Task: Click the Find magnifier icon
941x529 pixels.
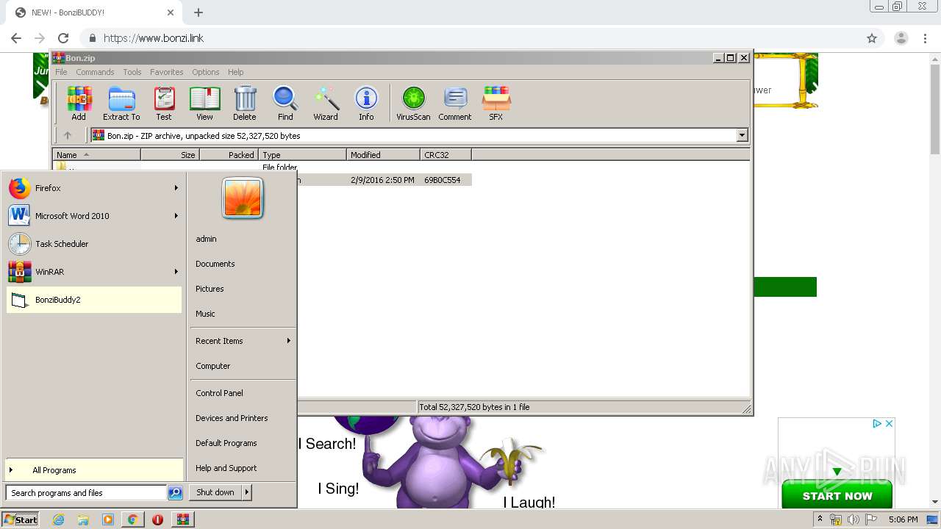Action: pos(285,103)
